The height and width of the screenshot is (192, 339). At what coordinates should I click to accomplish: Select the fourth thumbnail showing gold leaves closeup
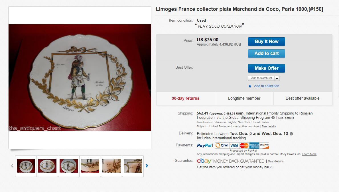[90, 166]
